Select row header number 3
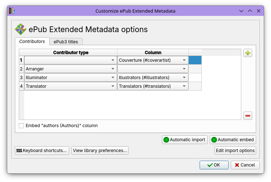Image resolution: width=271 pixels, height=182 pixels. 21,78
